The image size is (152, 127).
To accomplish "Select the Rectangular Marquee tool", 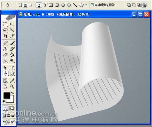I will click(x=5, y=24).
